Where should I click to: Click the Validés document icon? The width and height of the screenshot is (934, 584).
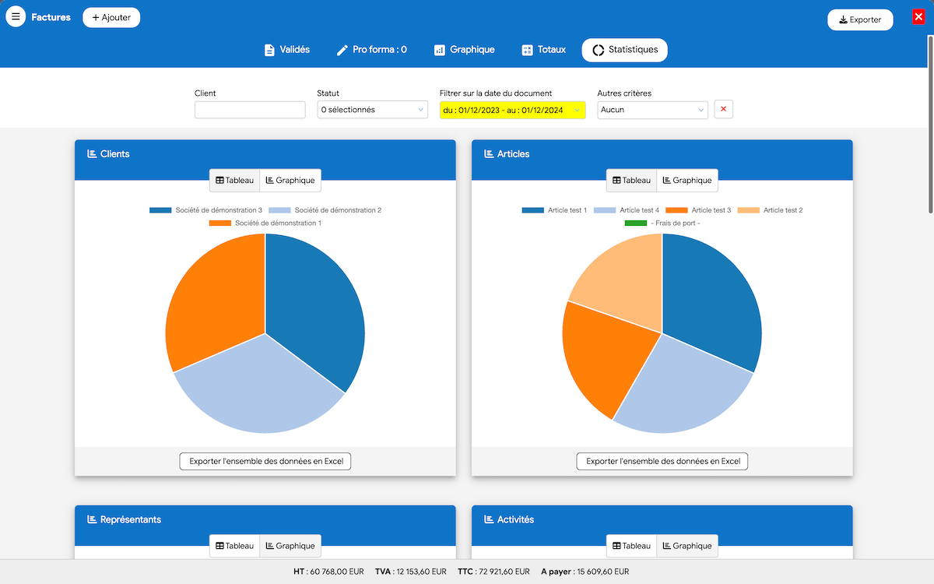pos(269,50)
